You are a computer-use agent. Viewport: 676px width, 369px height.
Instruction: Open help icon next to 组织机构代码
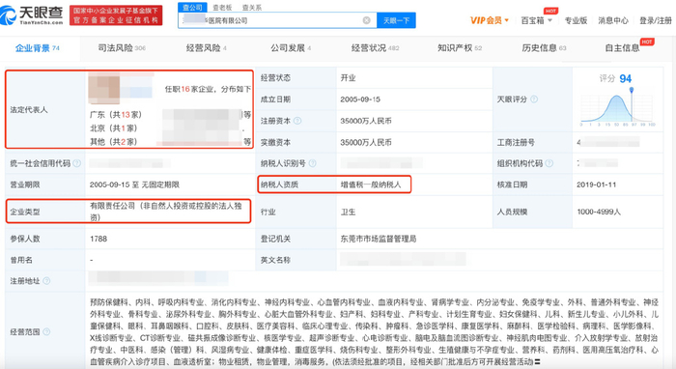pyautogui.click(x=549, y=163)
